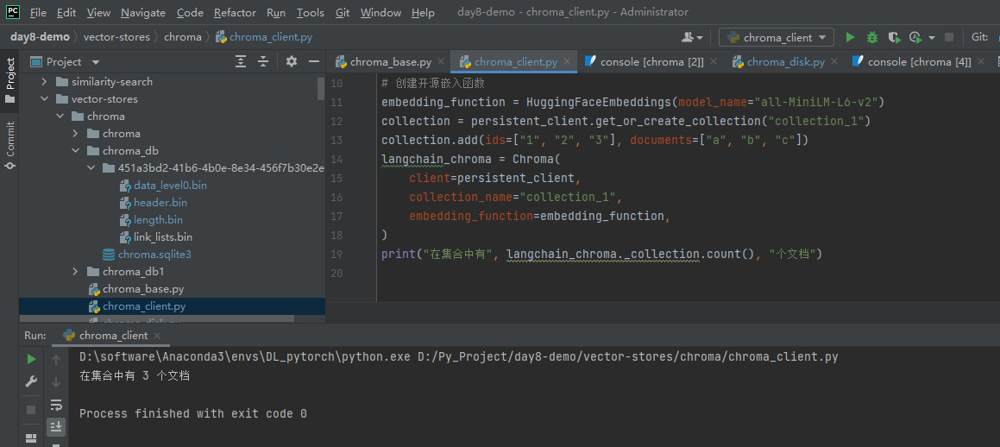This screenshot has height=447, width=1000.
Task: Collapse all nodes in the Project panel
Action: pyautogui.click(x=263, y=62)
